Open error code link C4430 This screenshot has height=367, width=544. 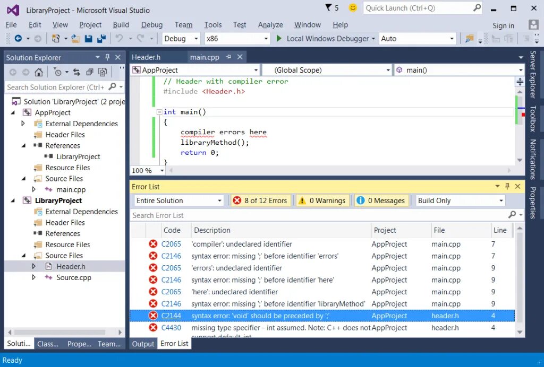pyautogui.click(x=171, y=327)
